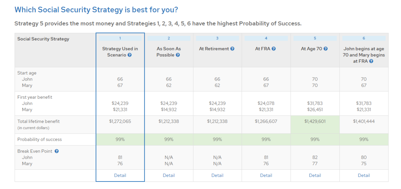View Detail for At Retirement strategy
Viewport: 401px width, 189px height.
click(x=217, y=175)
